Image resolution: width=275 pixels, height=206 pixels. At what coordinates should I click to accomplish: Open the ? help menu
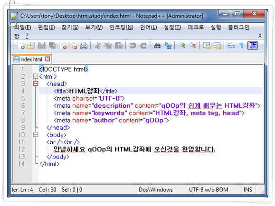(27, 36)
